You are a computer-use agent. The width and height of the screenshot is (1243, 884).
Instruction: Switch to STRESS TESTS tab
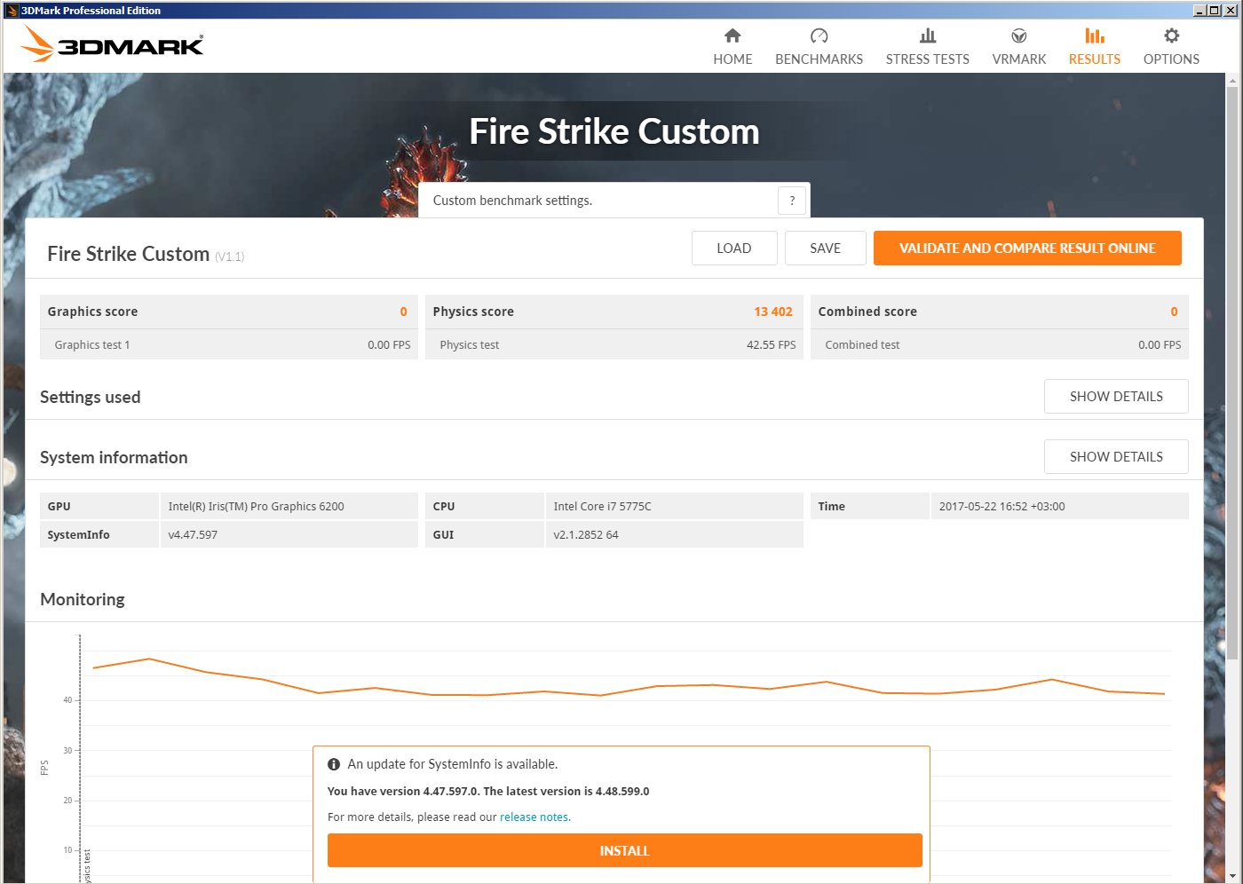(928, 59)
